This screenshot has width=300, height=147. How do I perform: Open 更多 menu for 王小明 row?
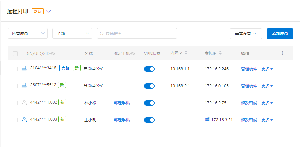[267, 120]
